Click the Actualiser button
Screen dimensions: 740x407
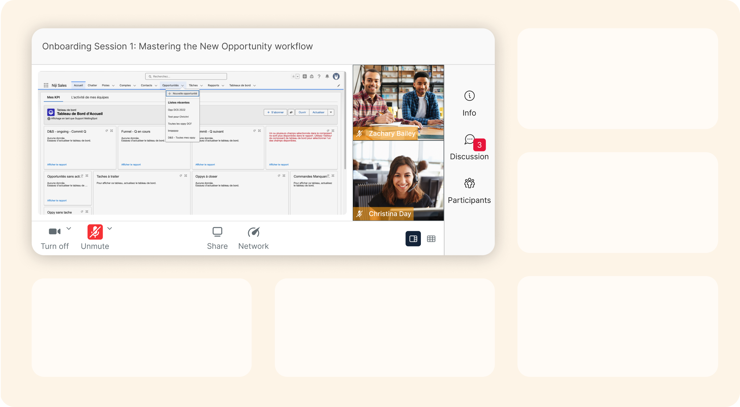tap(318, 113)
